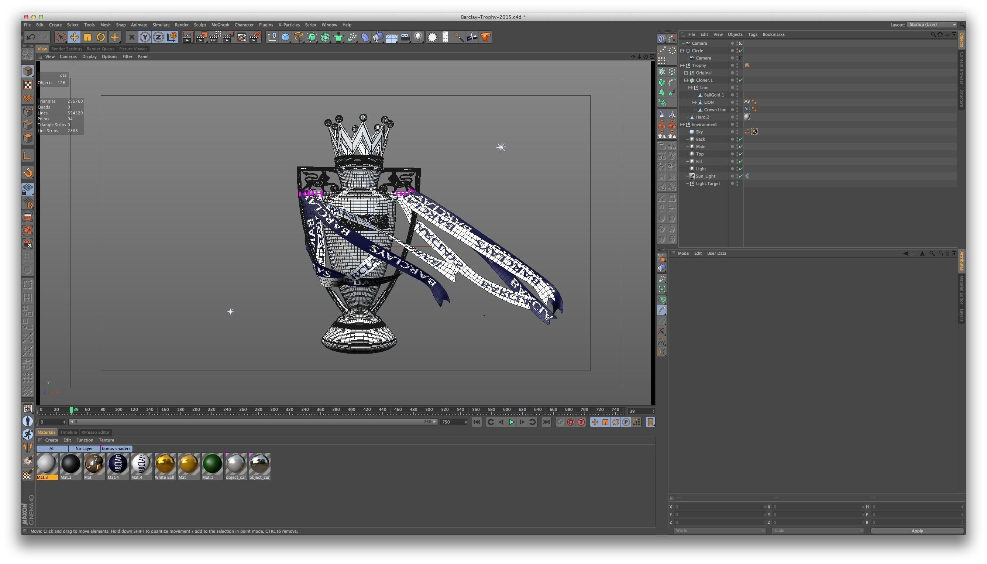Expand the Original null object
The width and height of the screenshot is (987, 564).
pyautogui.click(x=686, y=73)
